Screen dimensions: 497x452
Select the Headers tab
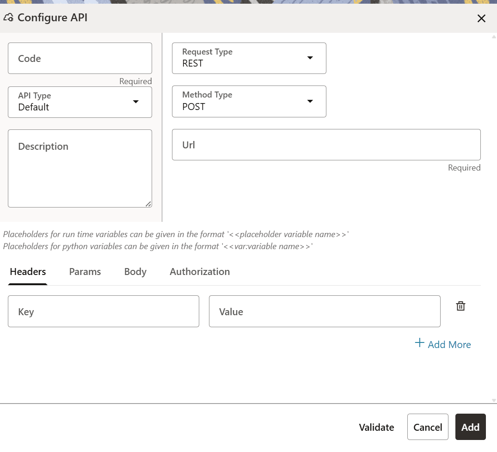pos(27,272)
